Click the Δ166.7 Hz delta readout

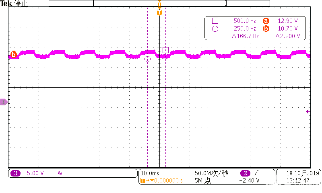pos(245,36)
